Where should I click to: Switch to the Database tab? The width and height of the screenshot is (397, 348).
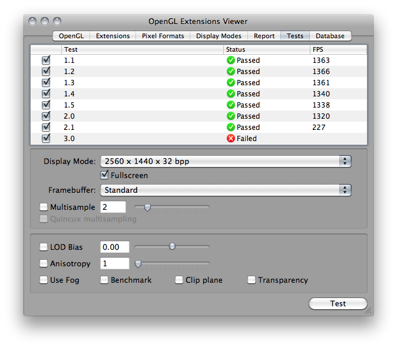pos(330,36)
